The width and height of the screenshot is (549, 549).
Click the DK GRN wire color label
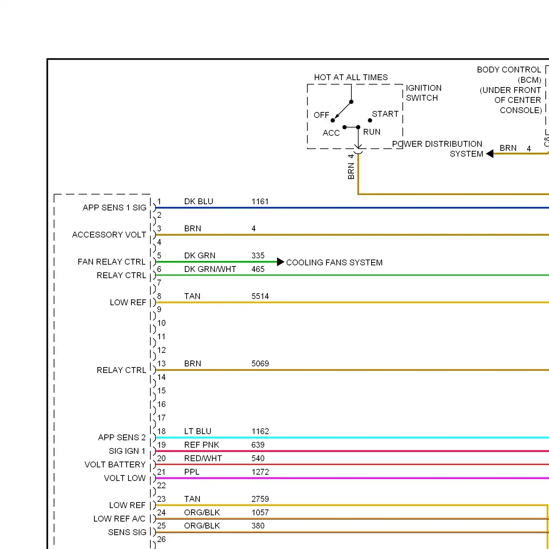pos(200,255)
